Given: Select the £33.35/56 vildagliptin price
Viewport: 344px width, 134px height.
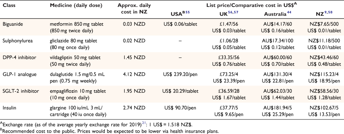Looking at the screenshot, I should pos(229,58).
